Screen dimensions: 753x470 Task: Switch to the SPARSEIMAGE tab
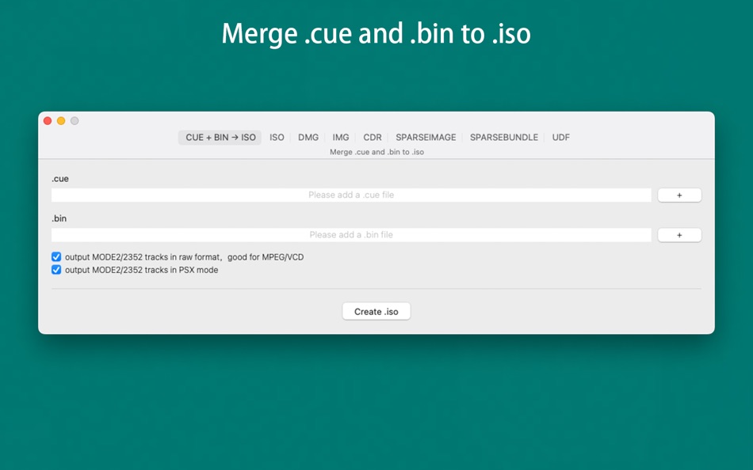click(426, 138)
